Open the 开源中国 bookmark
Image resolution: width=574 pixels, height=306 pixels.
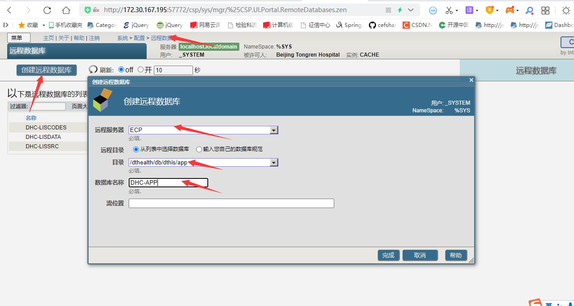point(453,25)
